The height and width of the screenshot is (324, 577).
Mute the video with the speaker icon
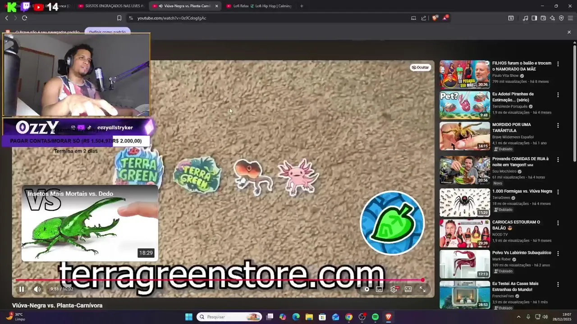click(37, 289)
